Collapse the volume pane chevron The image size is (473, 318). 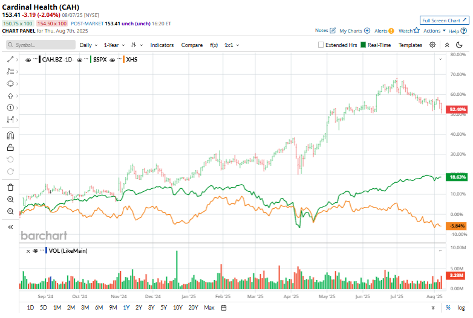click(440, 250)
